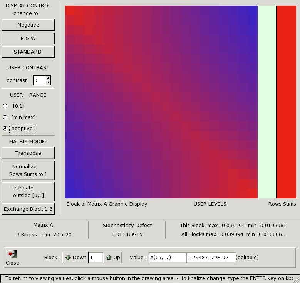Click Exchange Block 1-3 button
Image resolution: width=300 pixels, height=283 pixels.
[x=28, y=209]
